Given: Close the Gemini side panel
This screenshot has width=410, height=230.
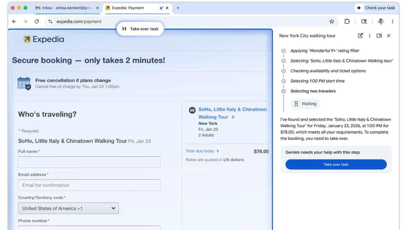Looking at the screenshot, I should (x=389, y=35).
